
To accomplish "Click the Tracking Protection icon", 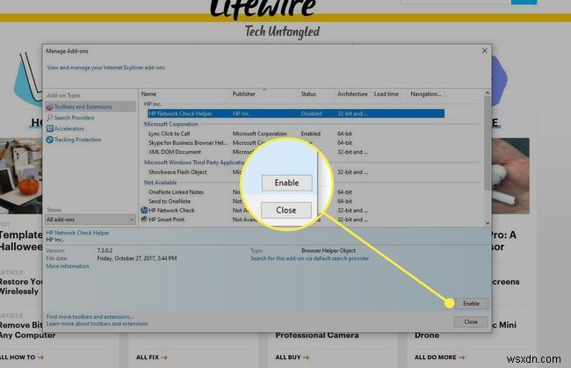I will click(49, 140).
